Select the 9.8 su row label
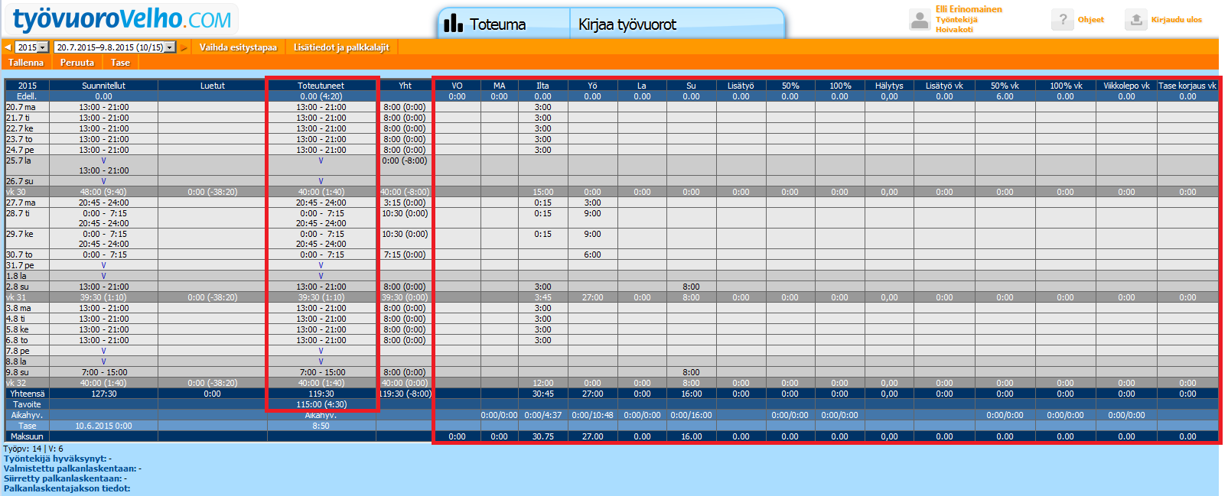 point(18,372)
